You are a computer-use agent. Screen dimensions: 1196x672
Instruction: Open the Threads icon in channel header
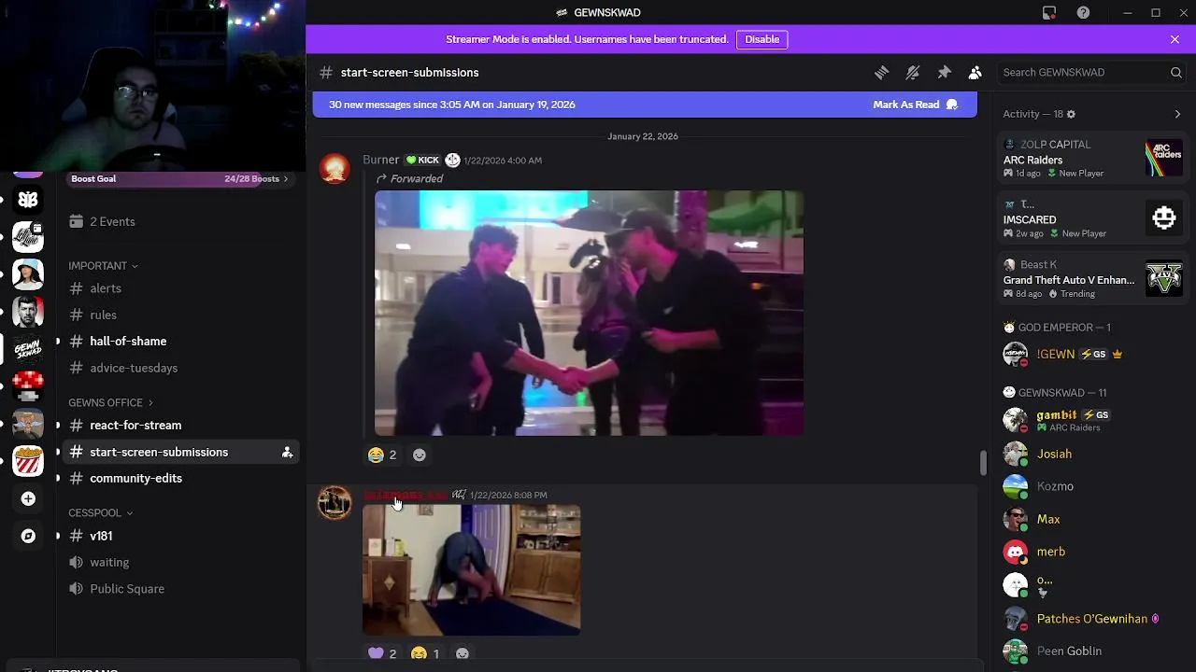click(881, 73)
